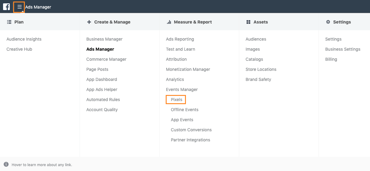Viewport: 370px width, 171px height.
Task: Click the Settings gear icon
Action: pos(328,22)
